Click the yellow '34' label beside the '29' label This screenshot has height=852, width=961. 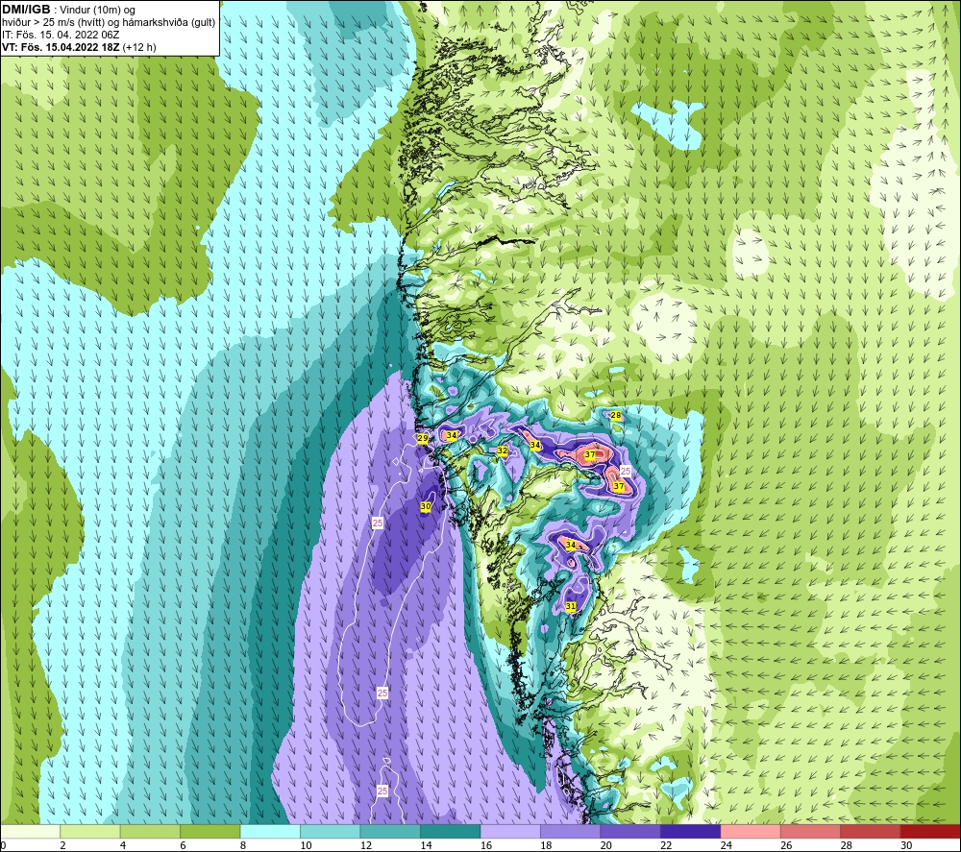pos(452,435)
